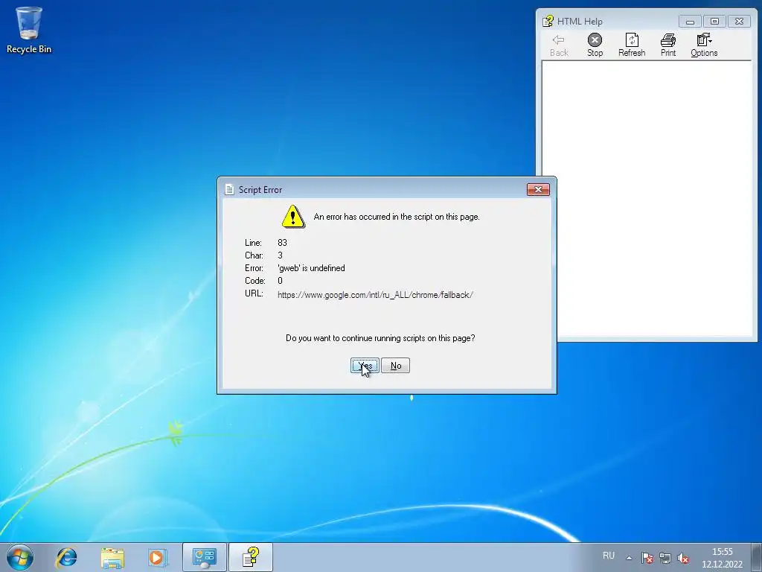This screenshot has height=572, width=762.
Task: Click the network status tray icon
Action: [665, 558]
